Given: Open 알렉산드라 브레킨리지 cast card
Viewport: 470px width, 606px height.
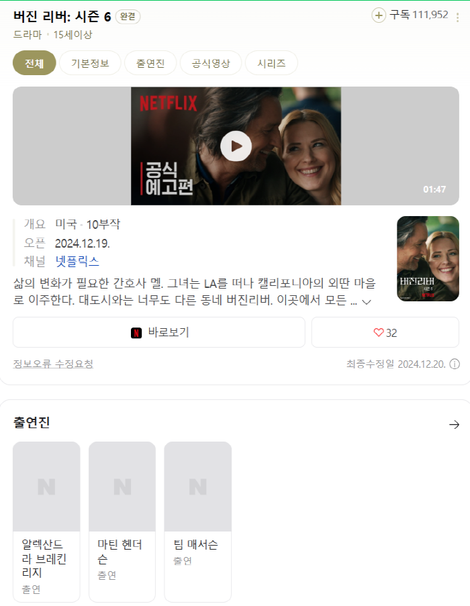Looking at the screenshot, I should pyautogui.click(x=46, y=521).
